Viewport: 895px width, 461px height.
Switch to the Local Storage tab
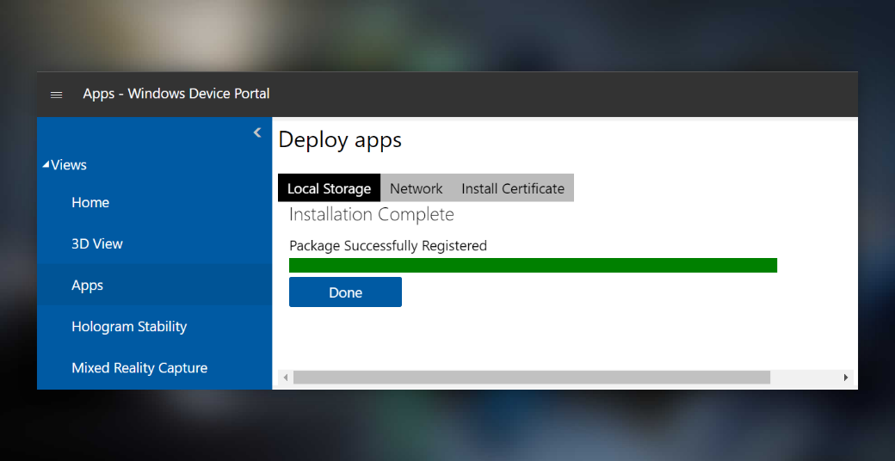point(330,188)
